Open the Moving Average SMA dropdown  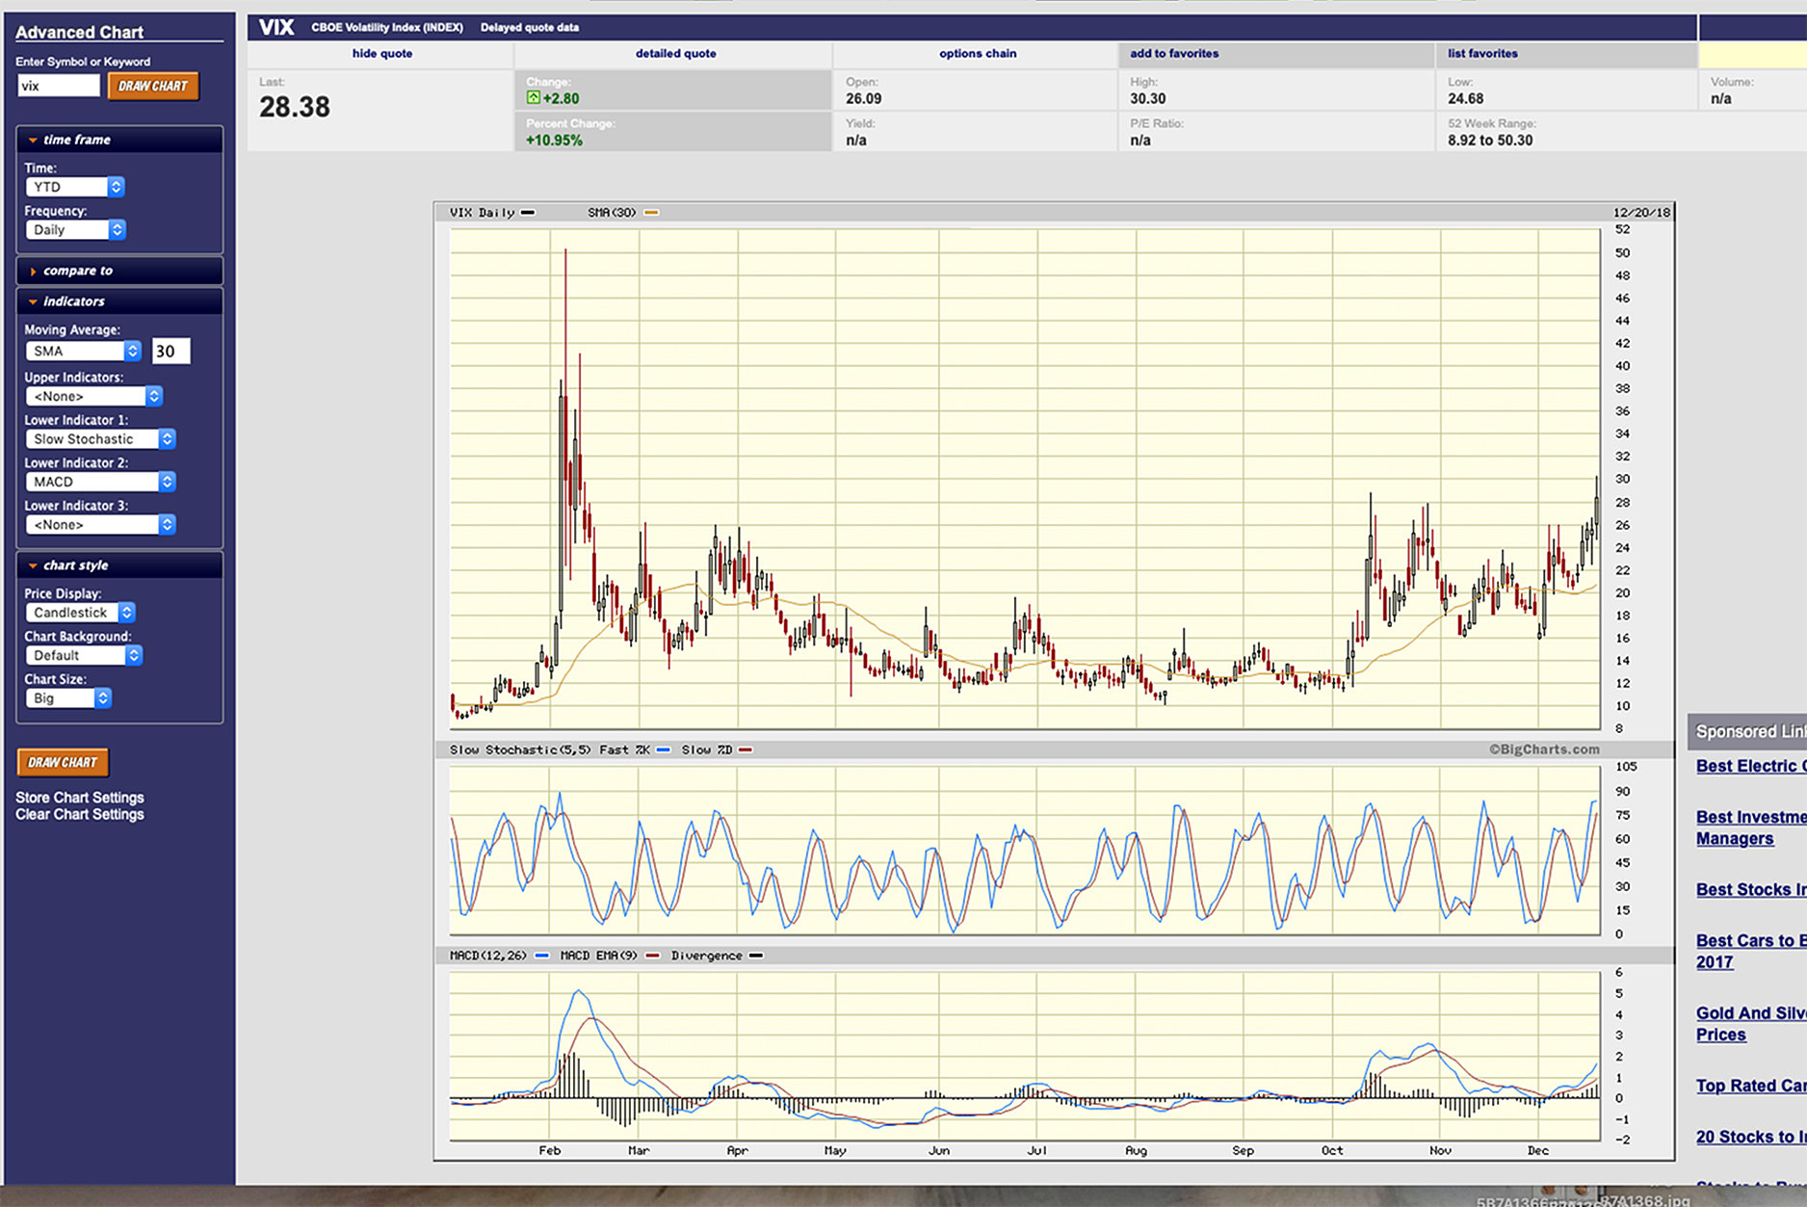(x=84, y=352)
